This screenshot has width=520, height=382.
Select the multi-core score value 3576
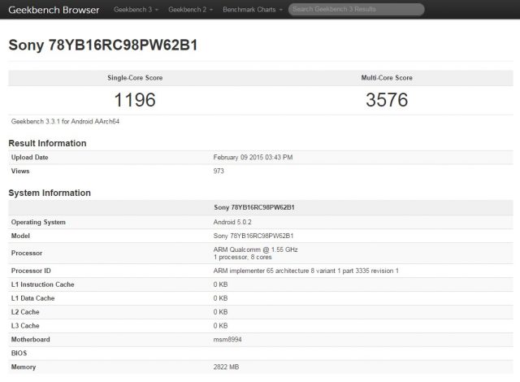click(x=387, y=100)
